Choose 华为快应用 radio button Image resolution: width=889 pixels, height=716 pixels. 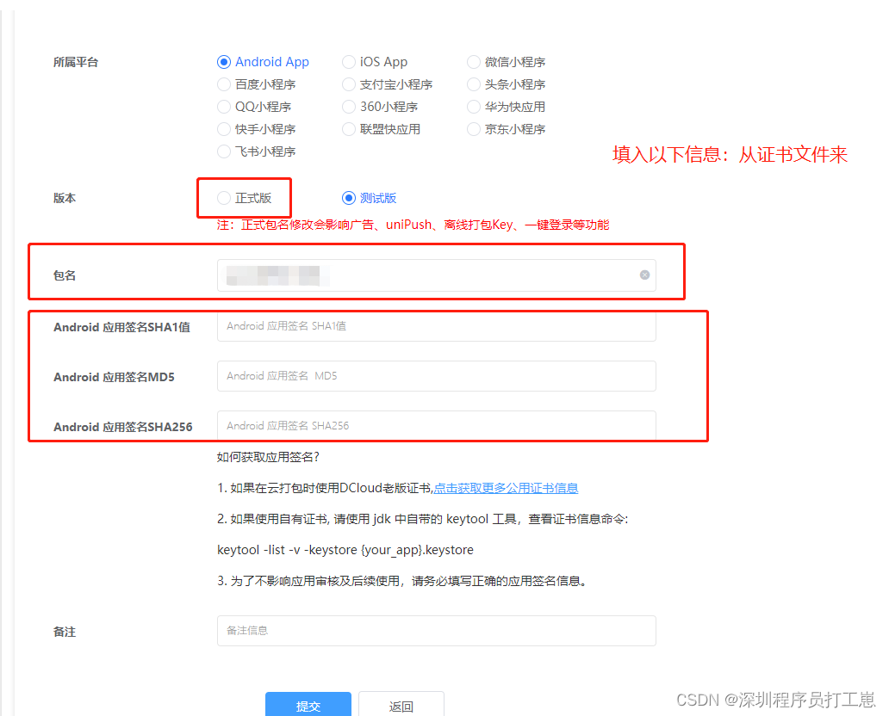pos(474,107)
